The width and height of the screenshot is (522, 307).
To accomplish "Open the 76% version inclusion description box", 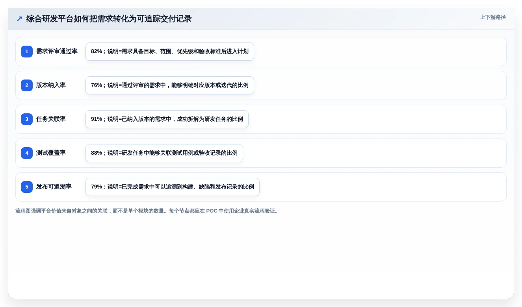I will pos(170,85).
